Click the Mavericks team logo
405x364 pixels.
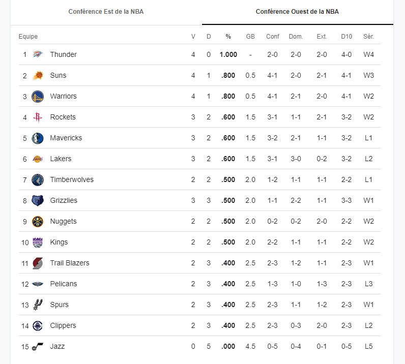click(38, 138)
